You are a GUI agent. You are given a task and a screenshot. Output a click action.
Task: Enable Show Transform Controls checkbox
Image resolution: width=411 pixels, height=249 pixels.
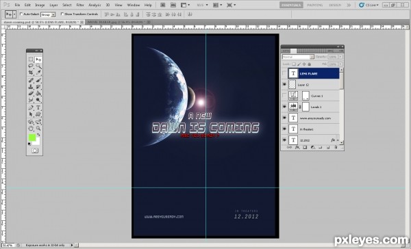[x=62, y=14]
